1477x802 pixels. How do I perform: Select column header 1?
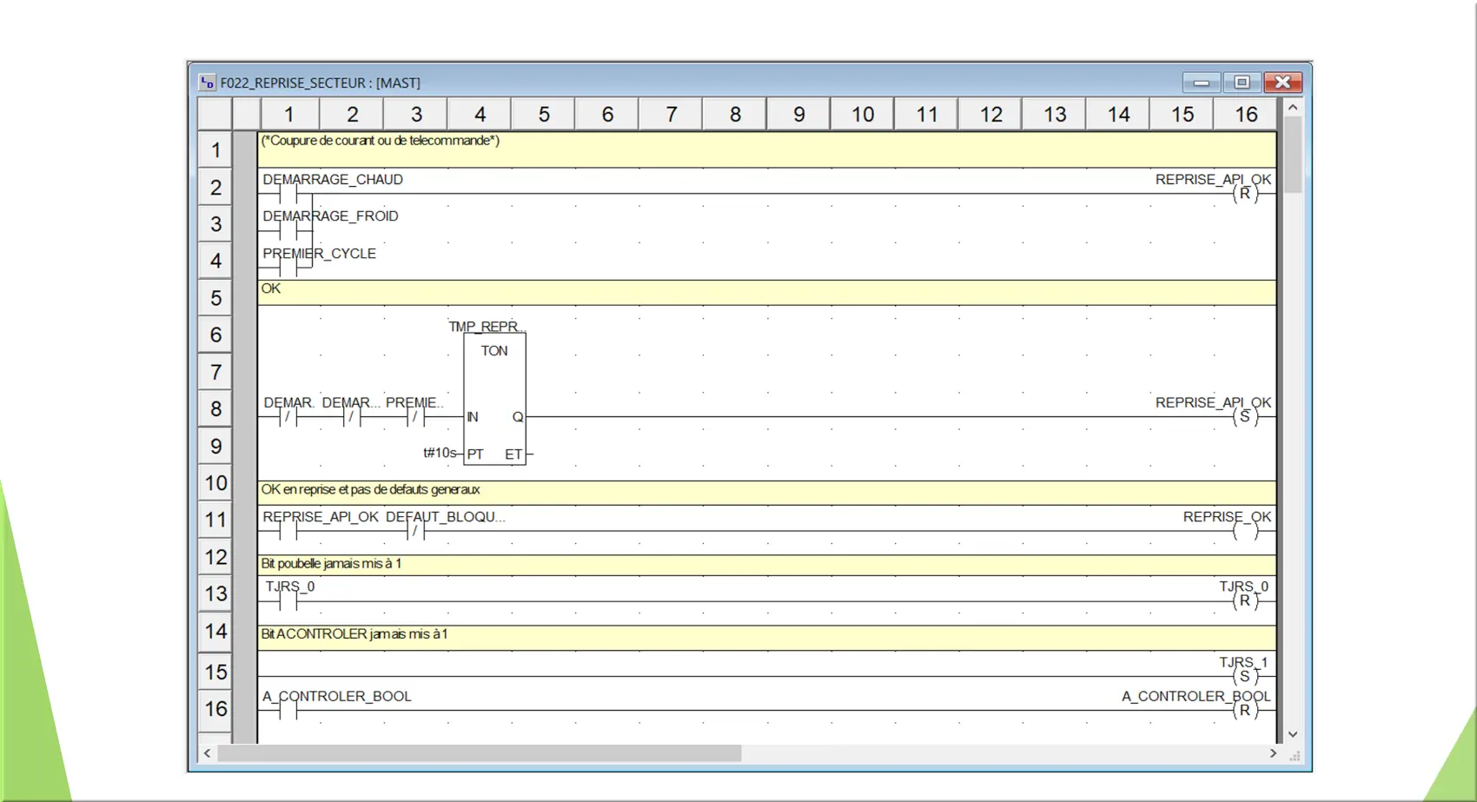tap(289, 114)
